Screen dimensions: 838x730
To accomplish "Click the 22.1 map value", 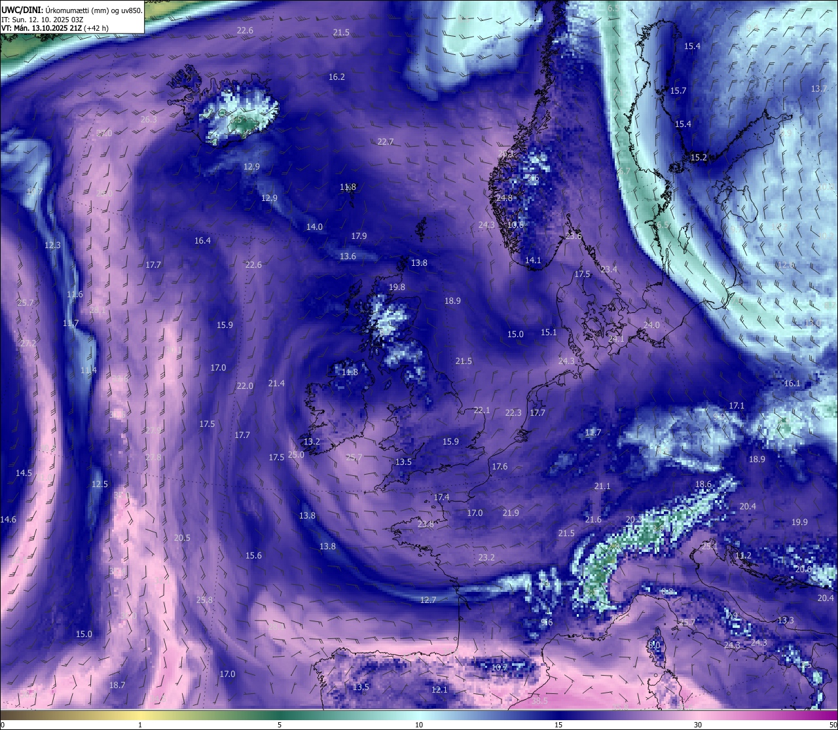I will click(x=482, y=410).
